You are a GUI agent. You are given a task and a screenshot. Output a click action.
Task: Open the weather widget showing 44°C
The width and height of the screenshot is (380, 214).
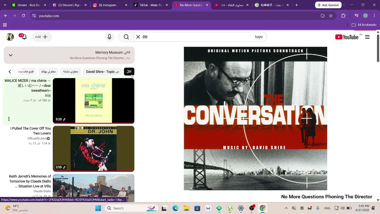[17, 208]
